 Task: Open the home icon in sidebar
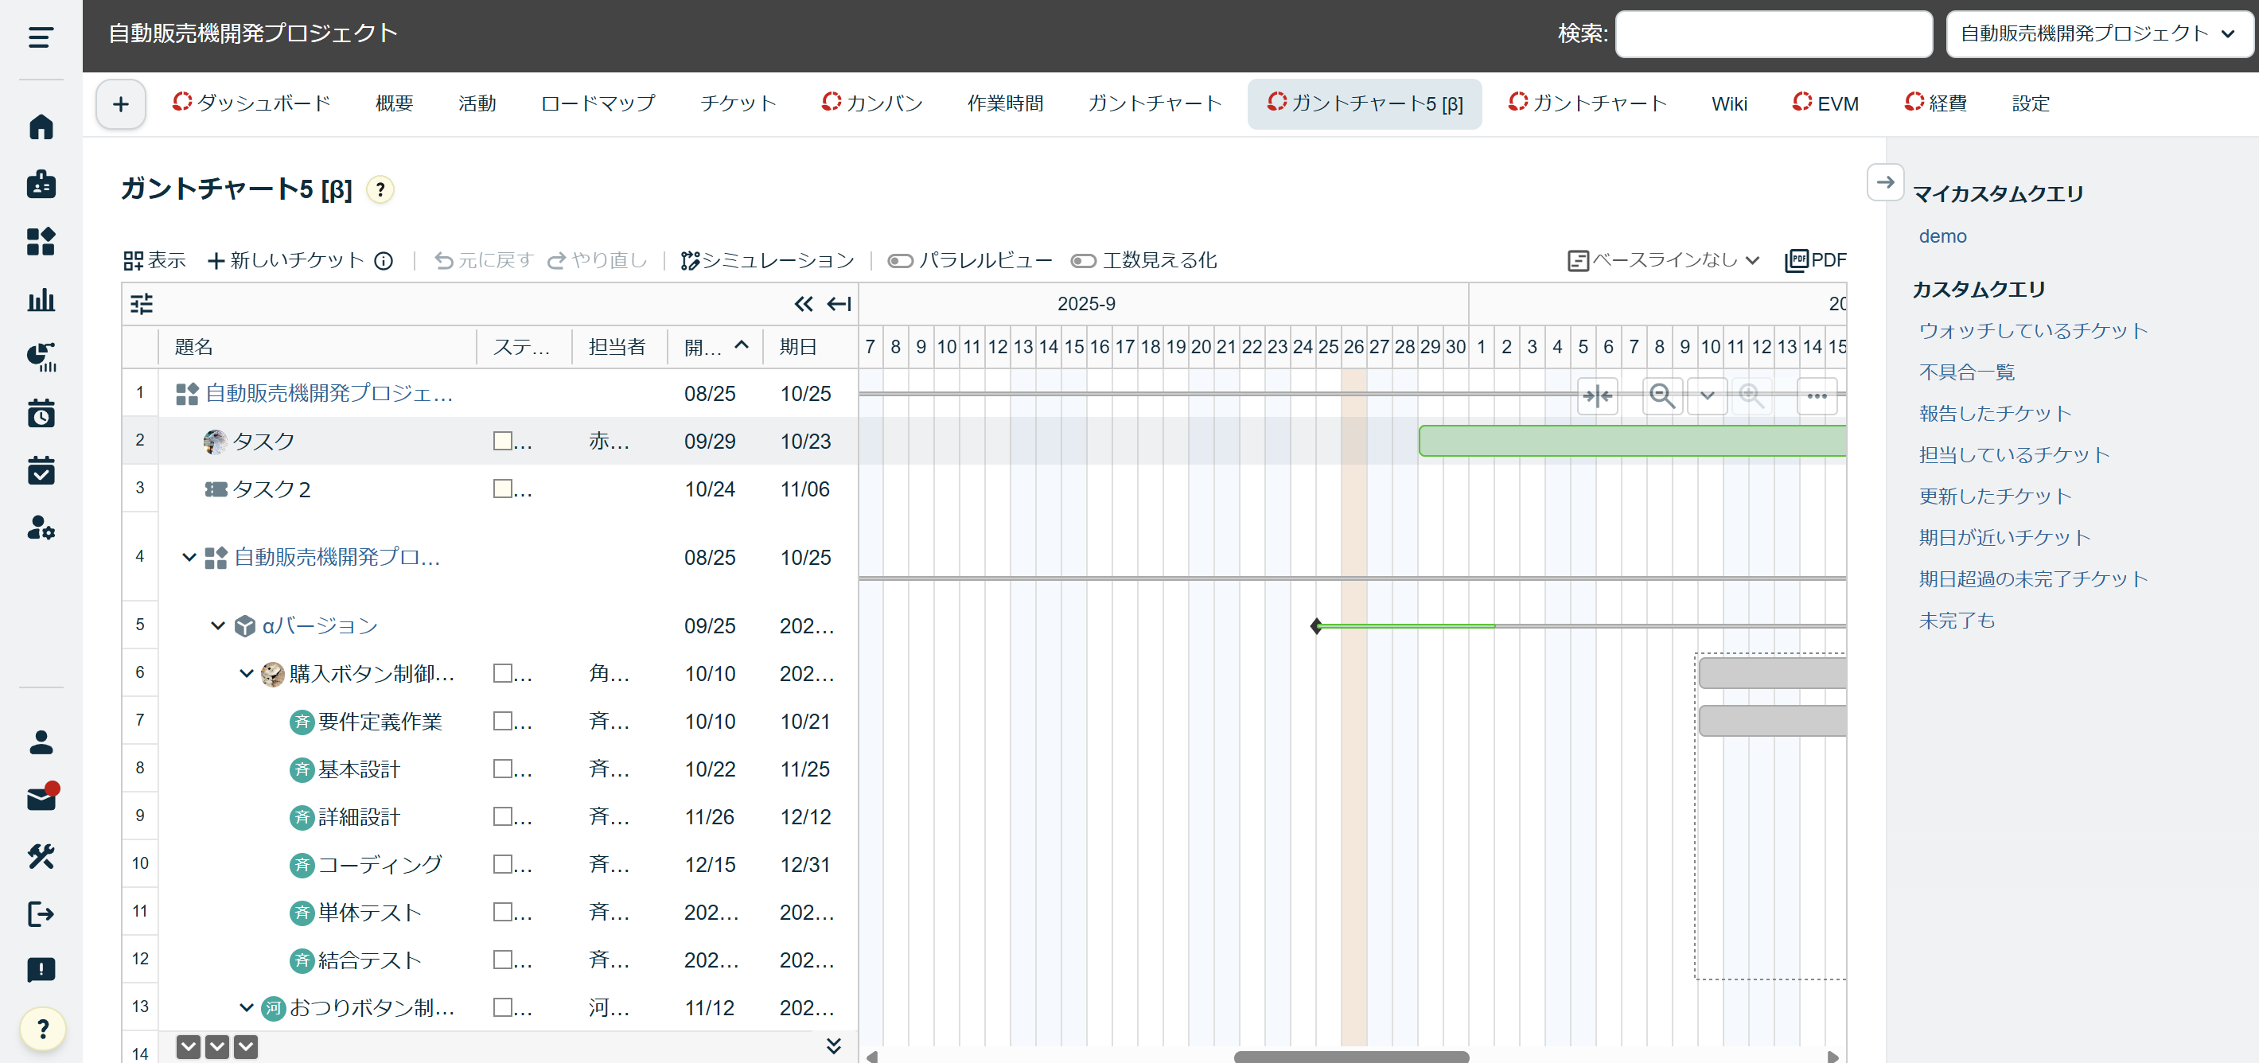pos(41,127)
